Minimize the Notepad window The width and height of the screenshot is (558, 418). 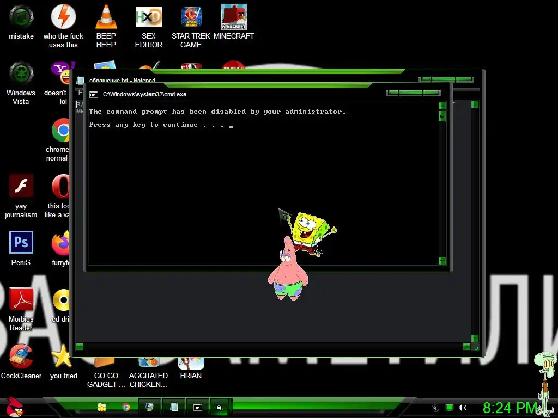(426, 79)
